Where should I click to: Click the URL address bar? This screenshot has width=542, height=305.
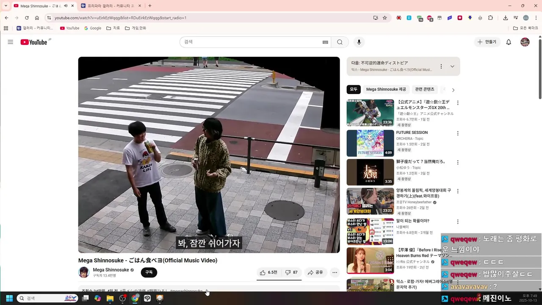point(212,18)
